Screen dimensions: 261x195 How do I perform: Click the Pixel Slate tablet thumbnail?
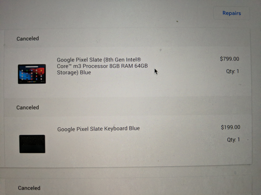pyautogui.click(x=32, y=74)
